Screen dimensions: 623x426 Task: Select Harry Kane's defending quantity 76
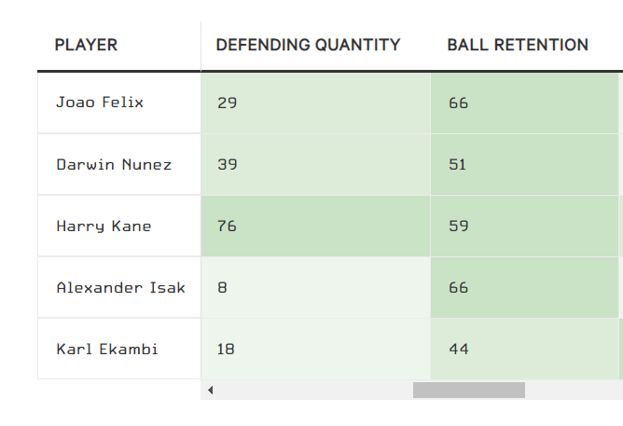[227, 226]
